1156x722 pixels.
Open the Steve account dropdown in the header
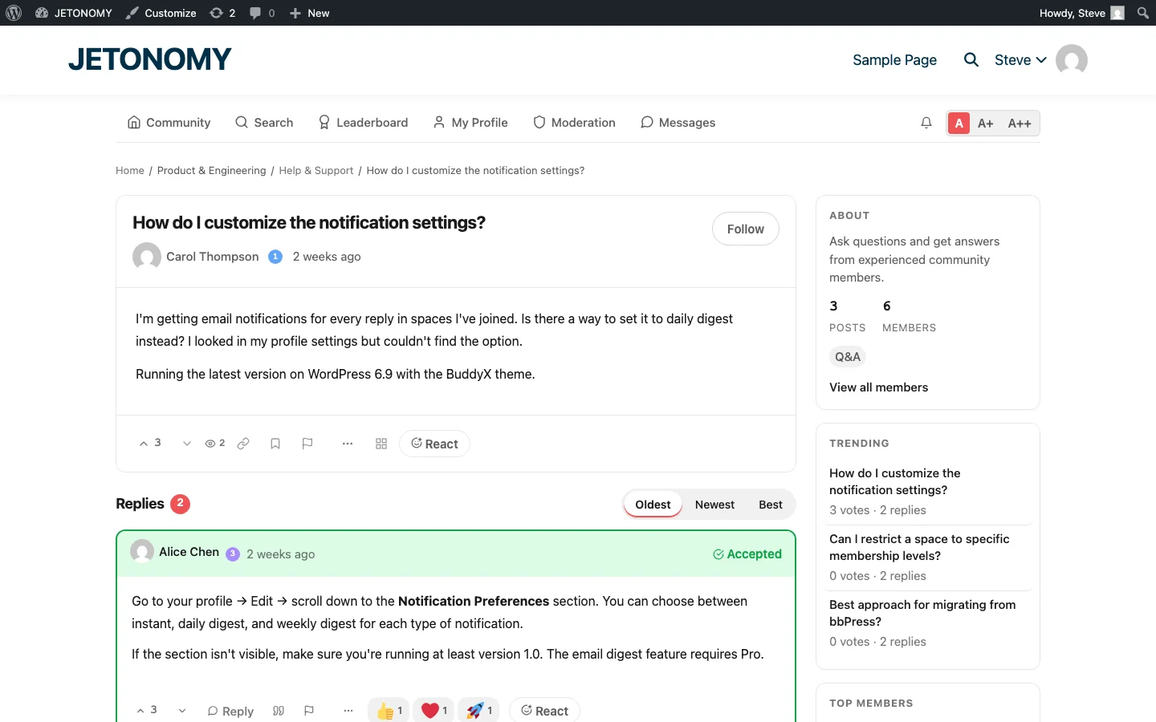[x=1020, y=59]
